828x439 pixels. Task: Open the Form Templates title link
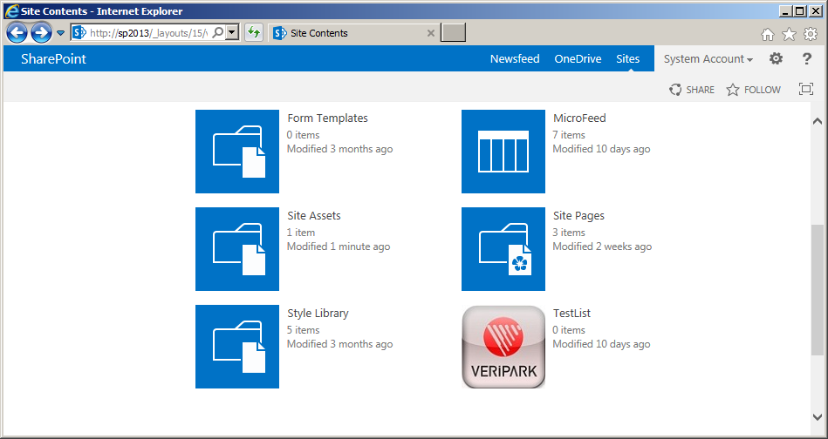click(327, 118)
